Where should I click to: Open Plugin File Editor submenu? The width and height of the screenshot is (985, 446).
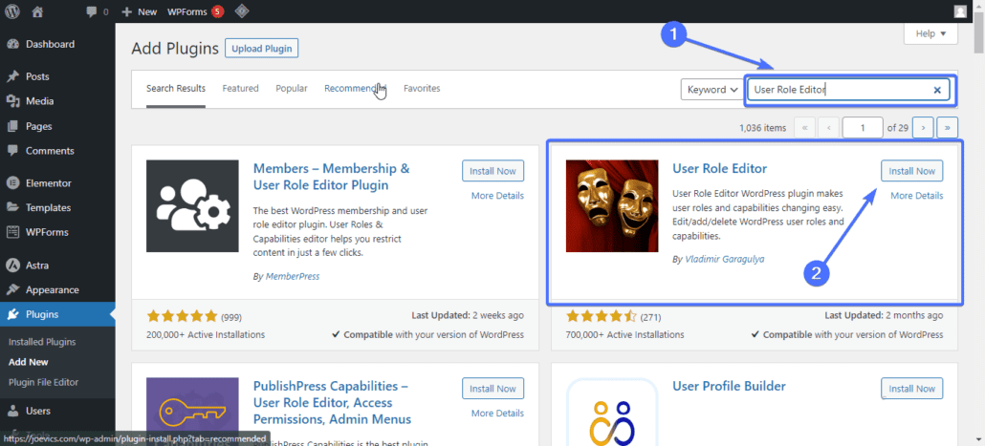[x=43, y=382]
